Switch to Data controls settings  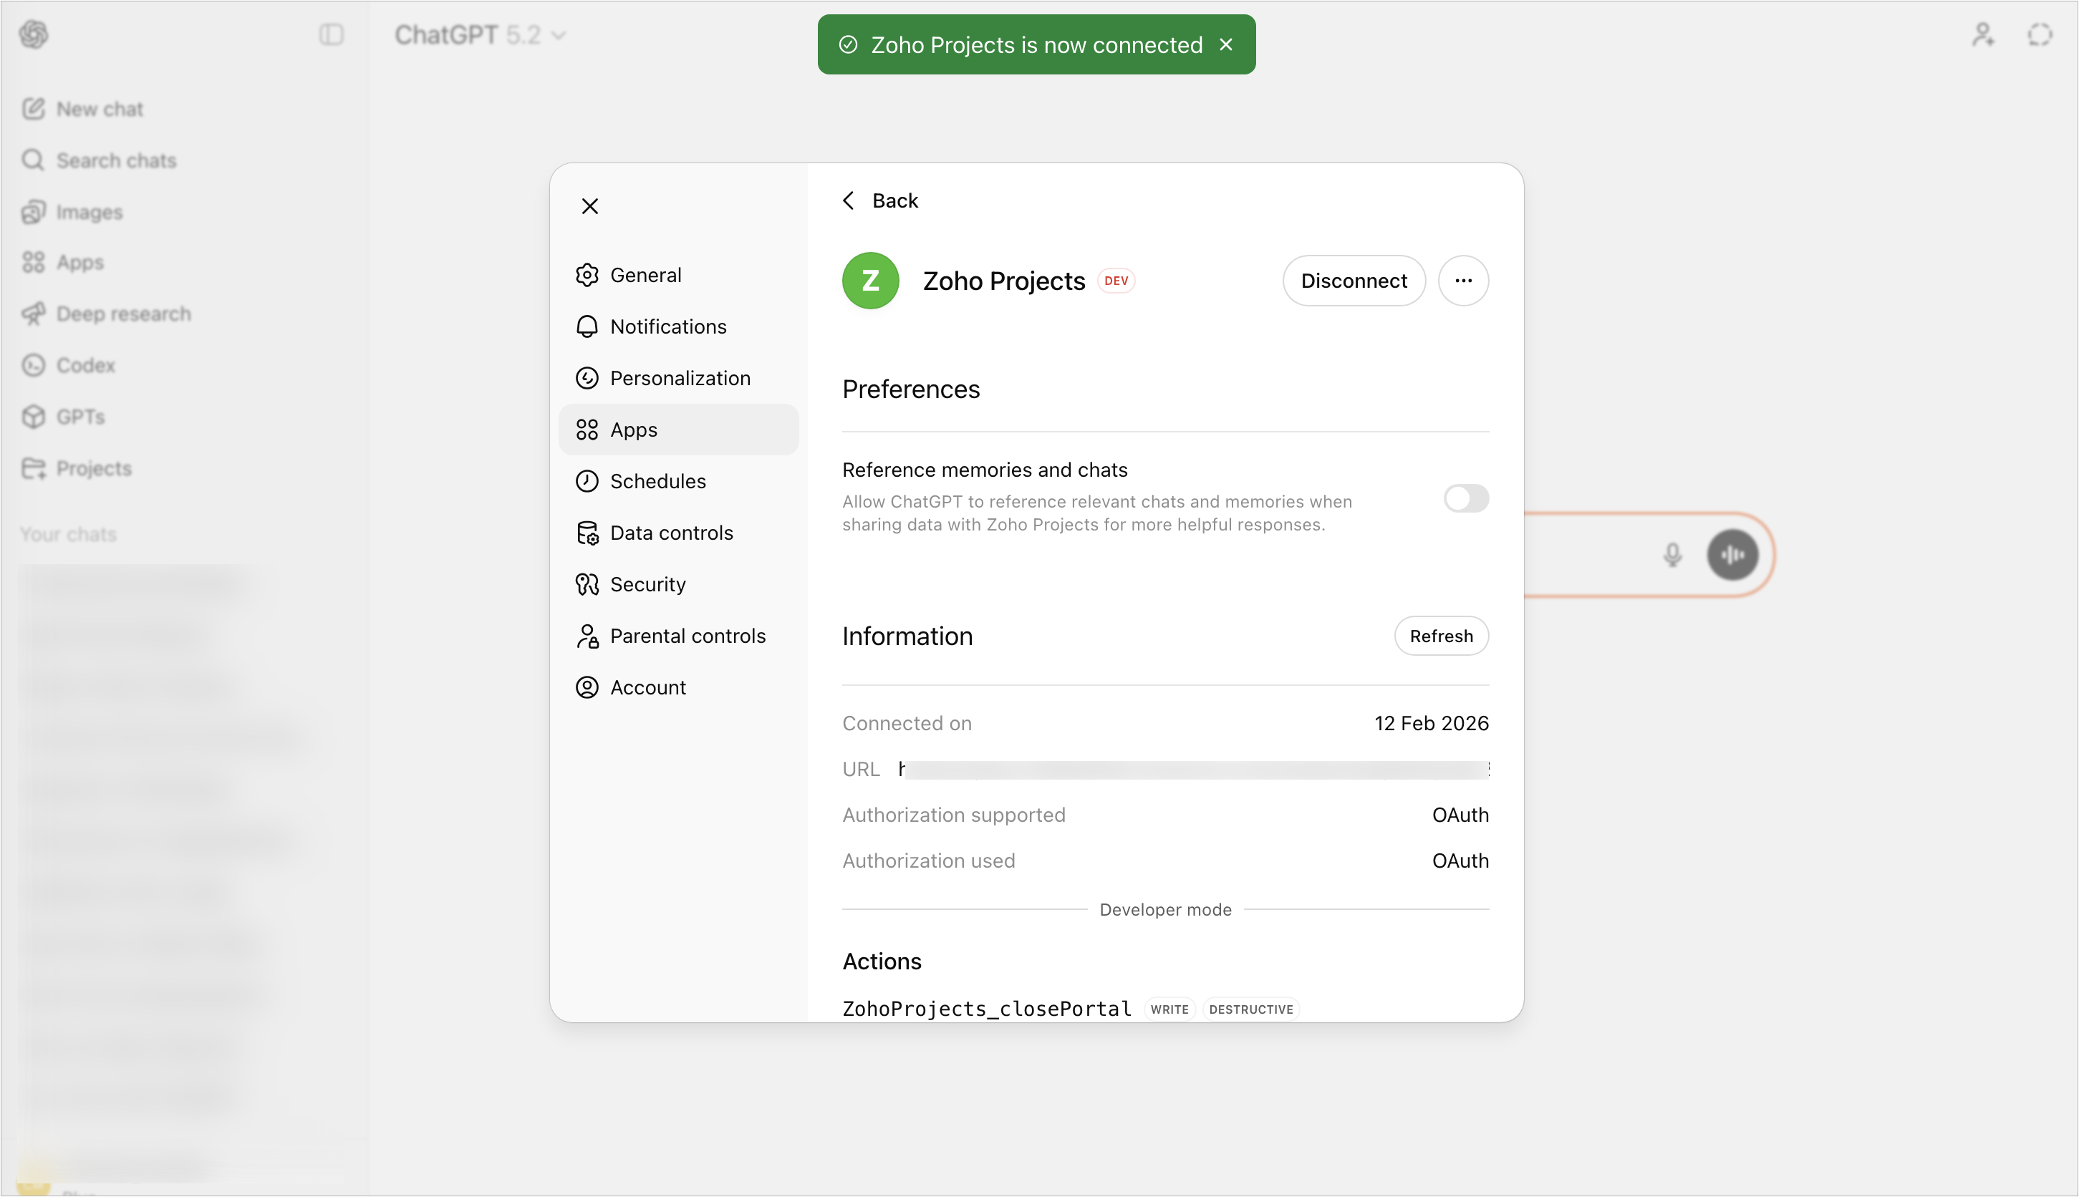point(670,533)
